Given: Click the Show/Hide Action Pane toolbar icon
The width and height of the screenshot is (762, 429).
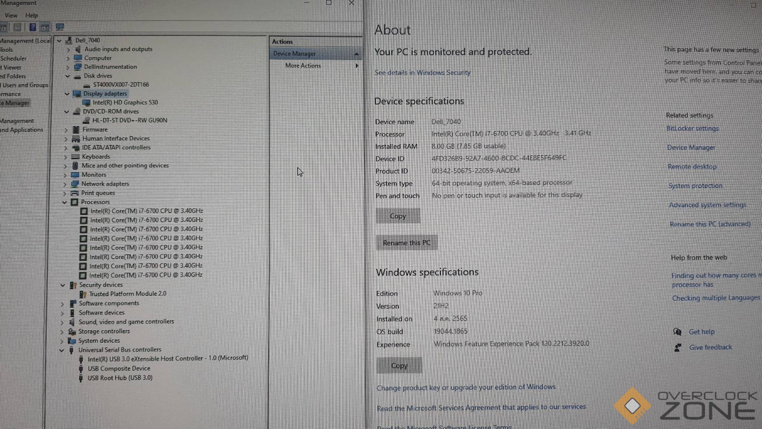Looking at the screenshot, I should 45,27.
